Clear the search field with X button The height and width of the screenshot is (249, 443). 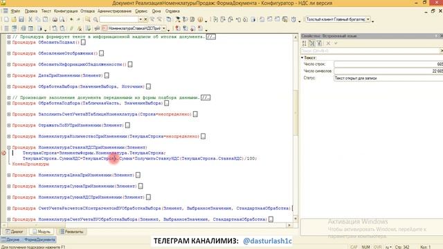pos(145,19)
